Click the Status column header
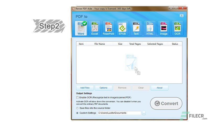 [175, 44]
